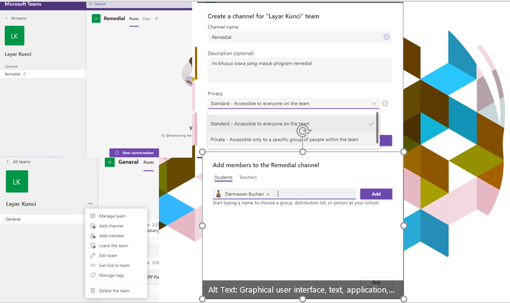This screenshot has width=510, height=303.
Task: Click the Delete team trash icon
Action: [92, 291]
